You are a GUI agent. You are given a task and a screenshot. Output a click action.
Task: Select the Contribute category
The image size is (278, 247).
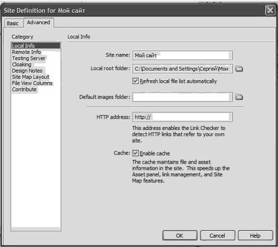coord(36,90)
